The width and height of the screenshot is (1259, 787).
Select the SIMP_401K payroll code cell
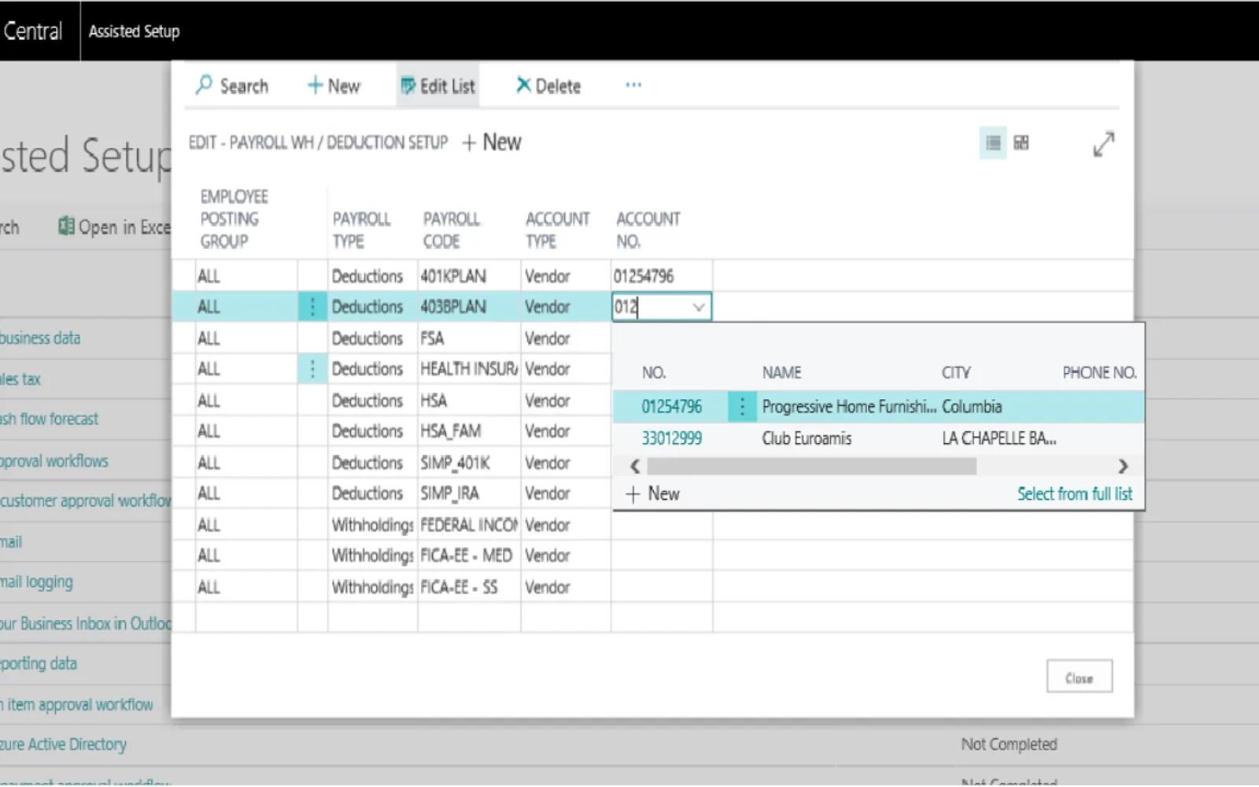tap(469, 463)
